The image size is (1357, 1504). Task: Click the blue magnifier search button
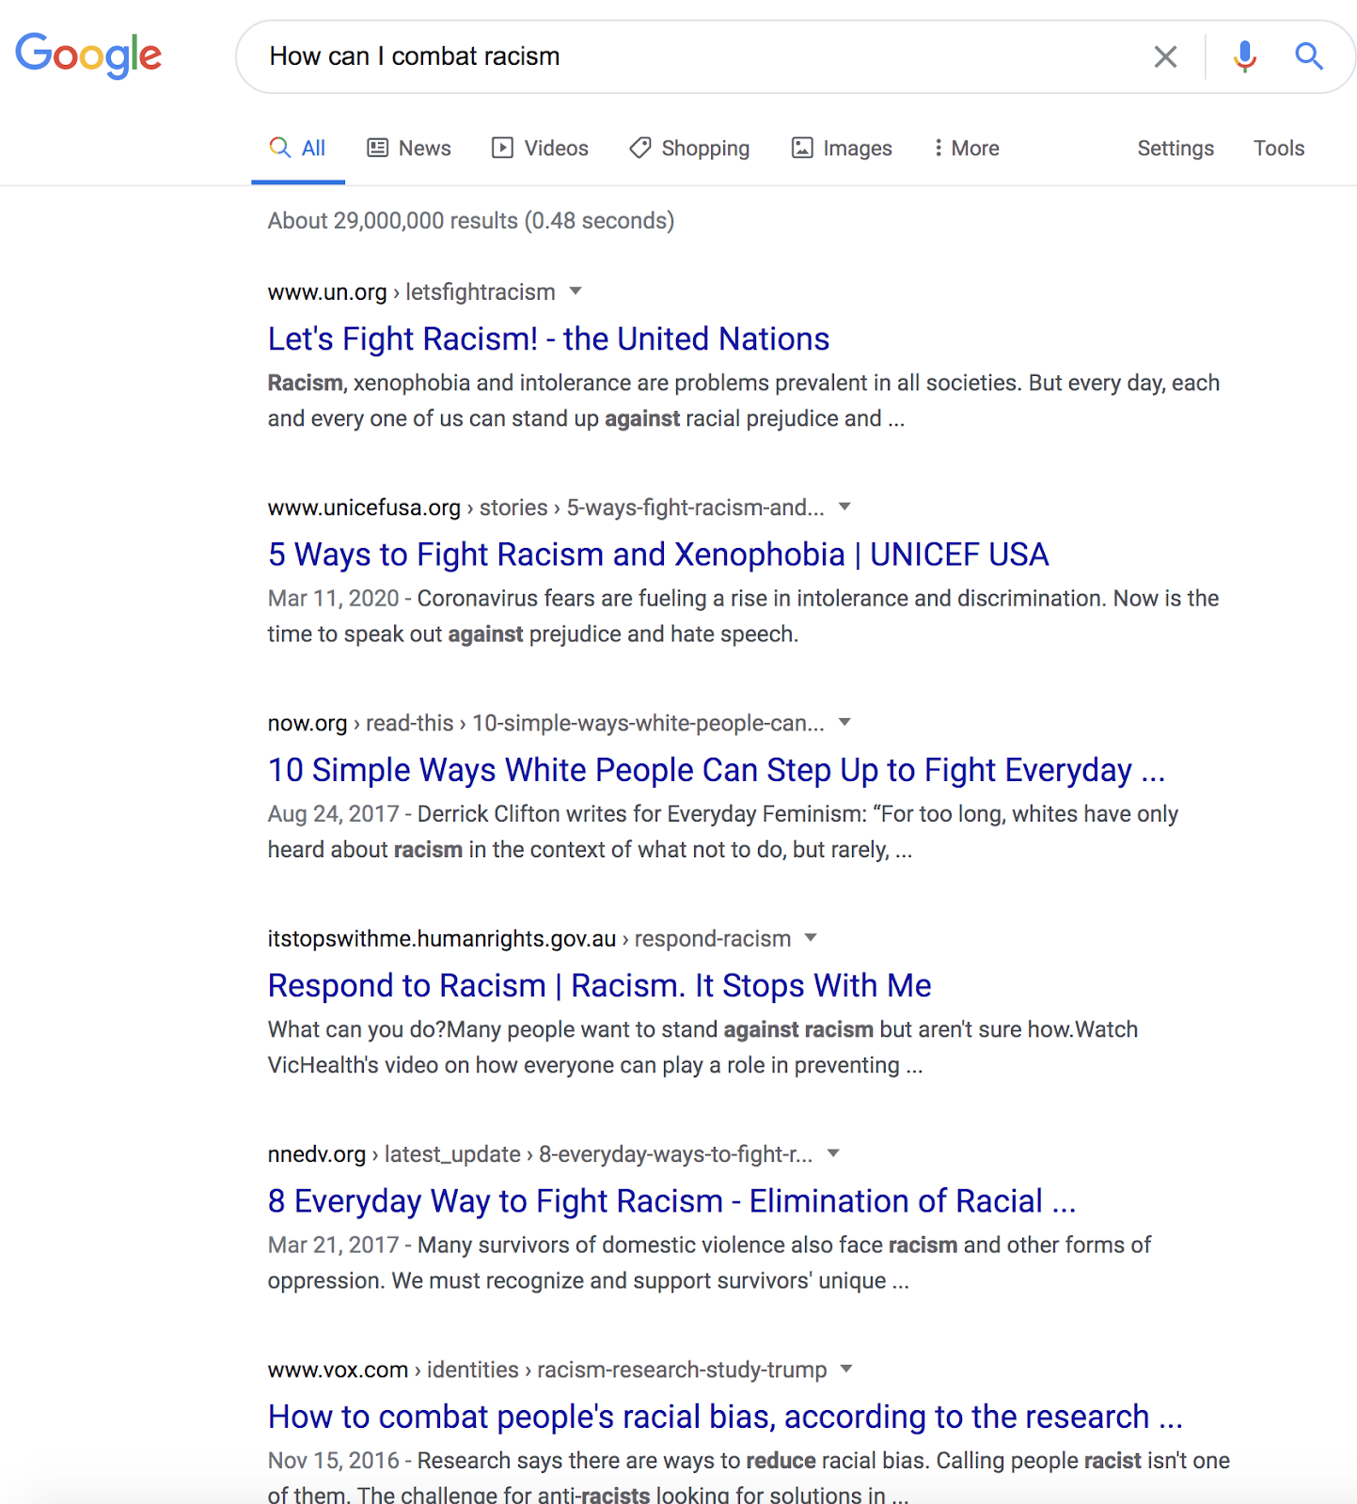[1309, 56]
